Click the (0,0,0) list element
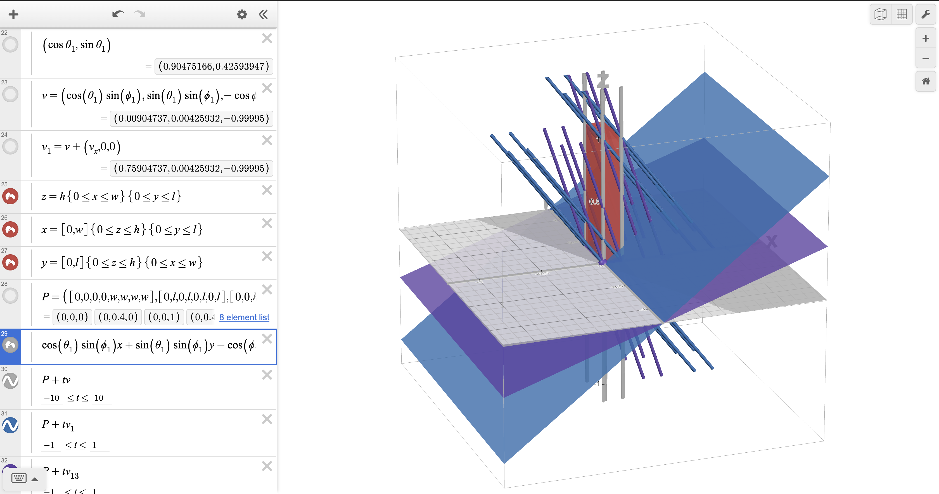939x494 pixels. click(x=72, y=317)
